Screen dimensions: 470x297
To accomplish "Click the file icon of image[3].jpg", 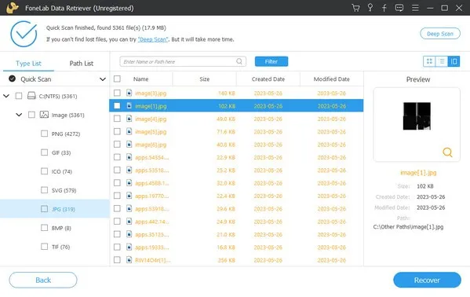I will (129, 93).
